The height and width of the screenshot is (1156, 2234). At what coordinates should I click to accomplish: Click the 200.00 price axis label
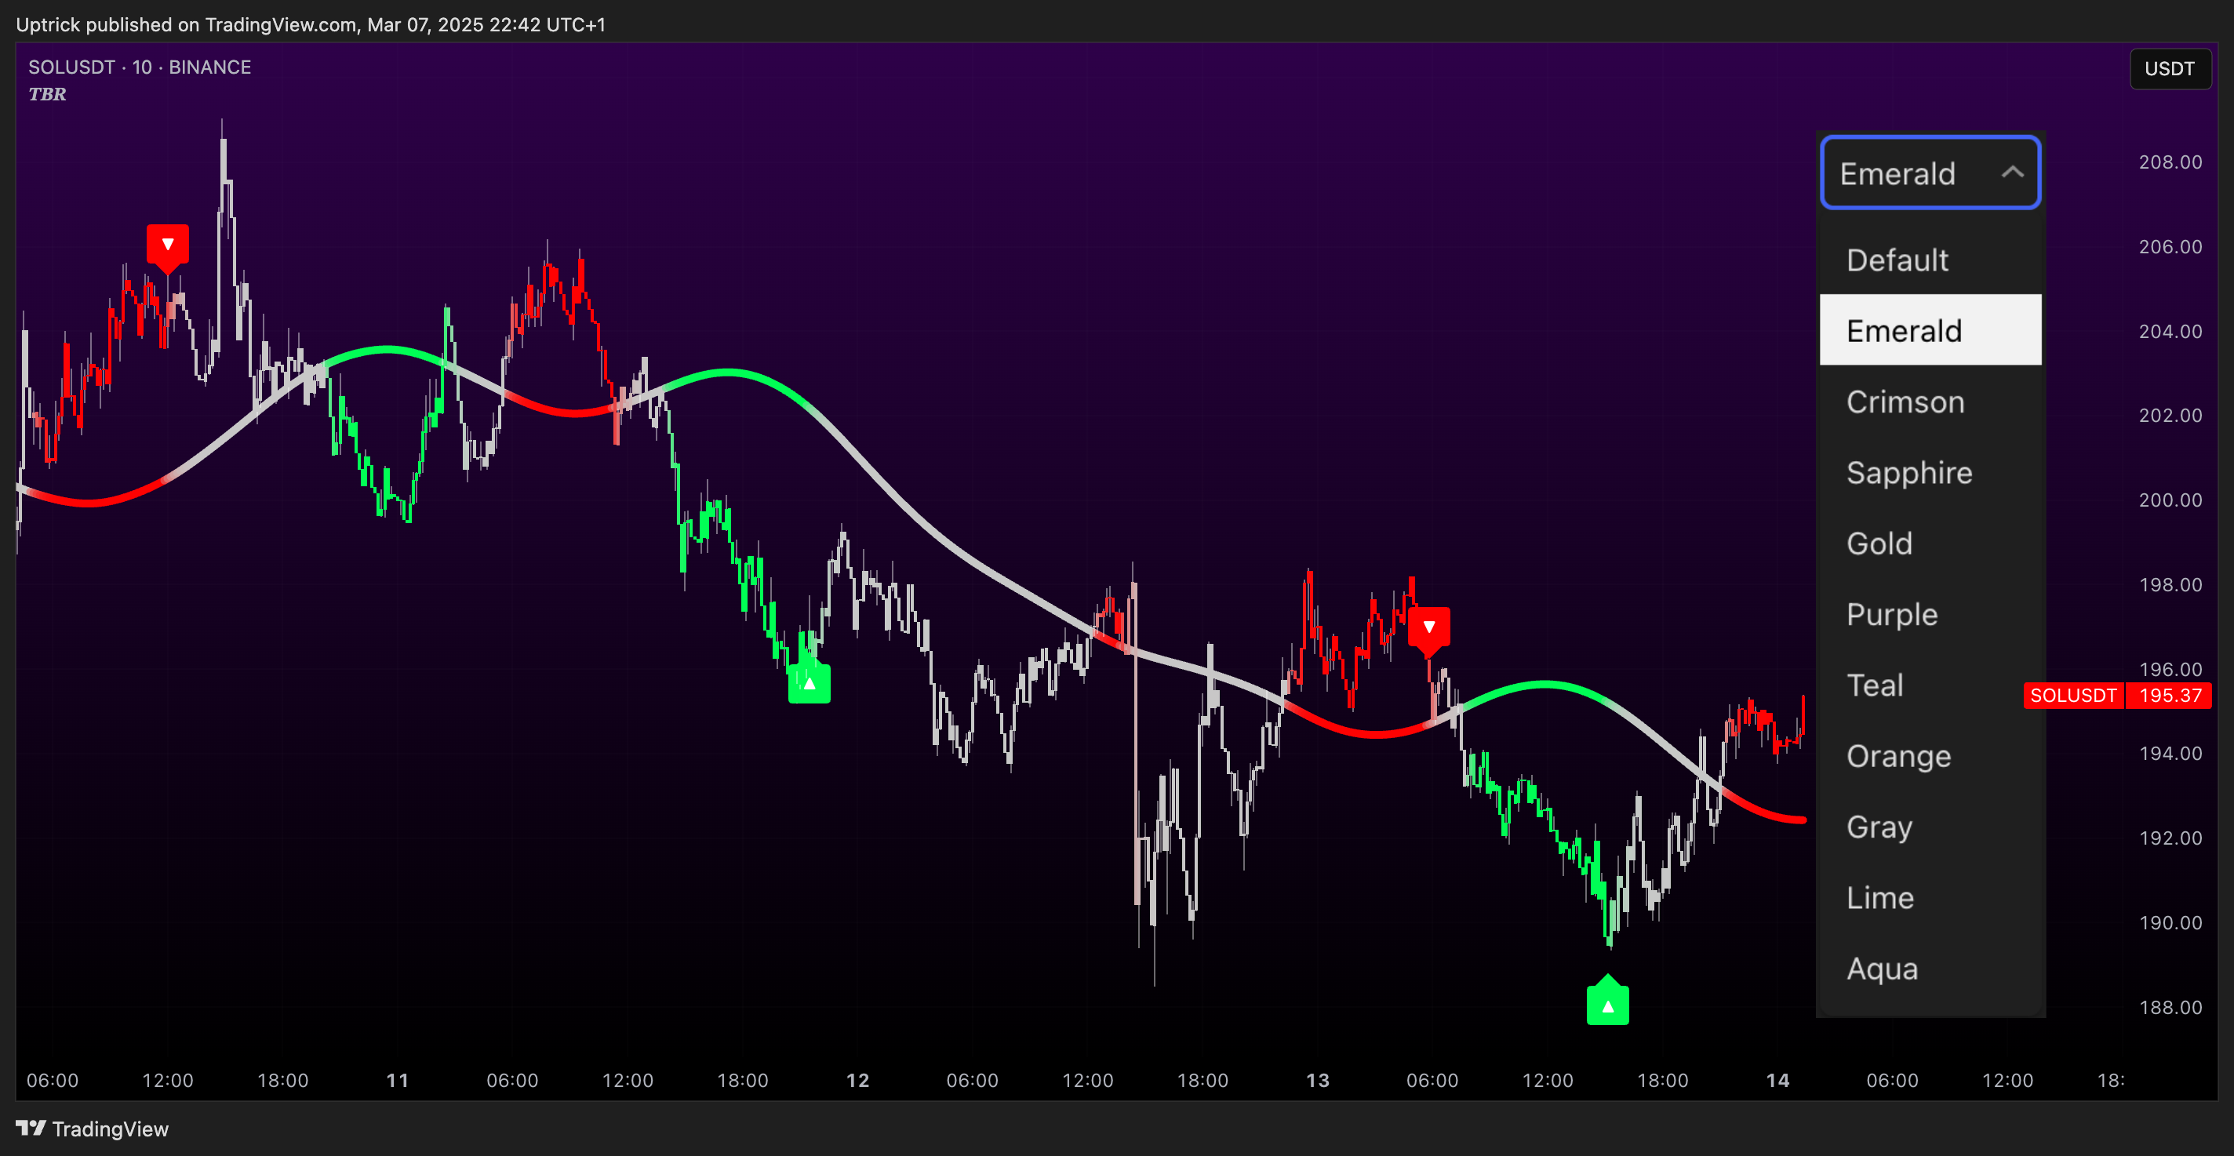point(2170,500)
